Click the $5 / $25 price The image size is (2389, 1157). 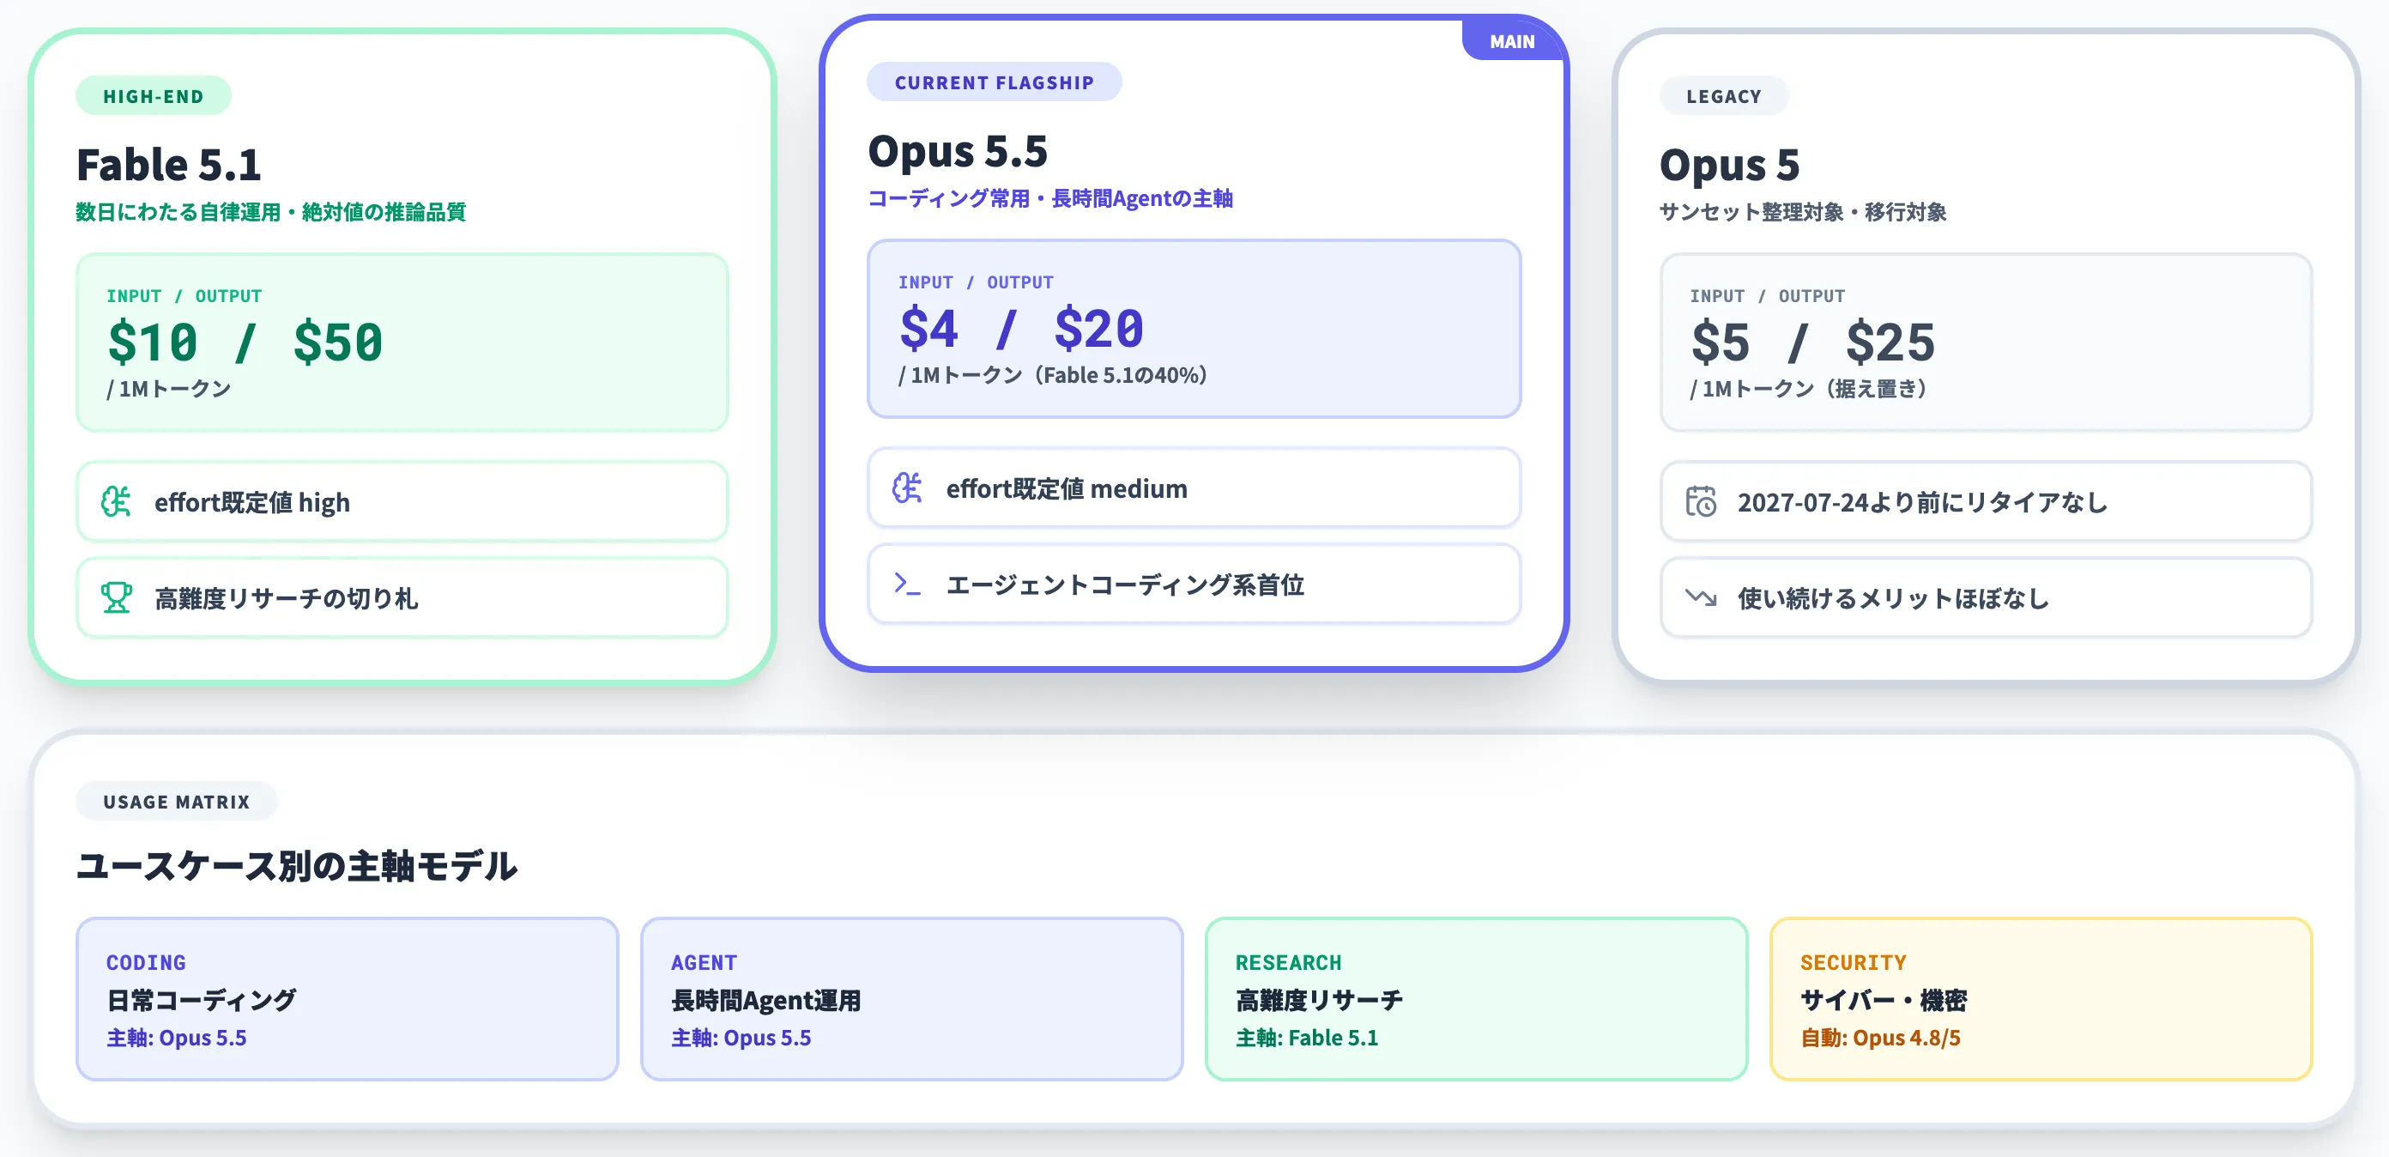coord(1813,342)
